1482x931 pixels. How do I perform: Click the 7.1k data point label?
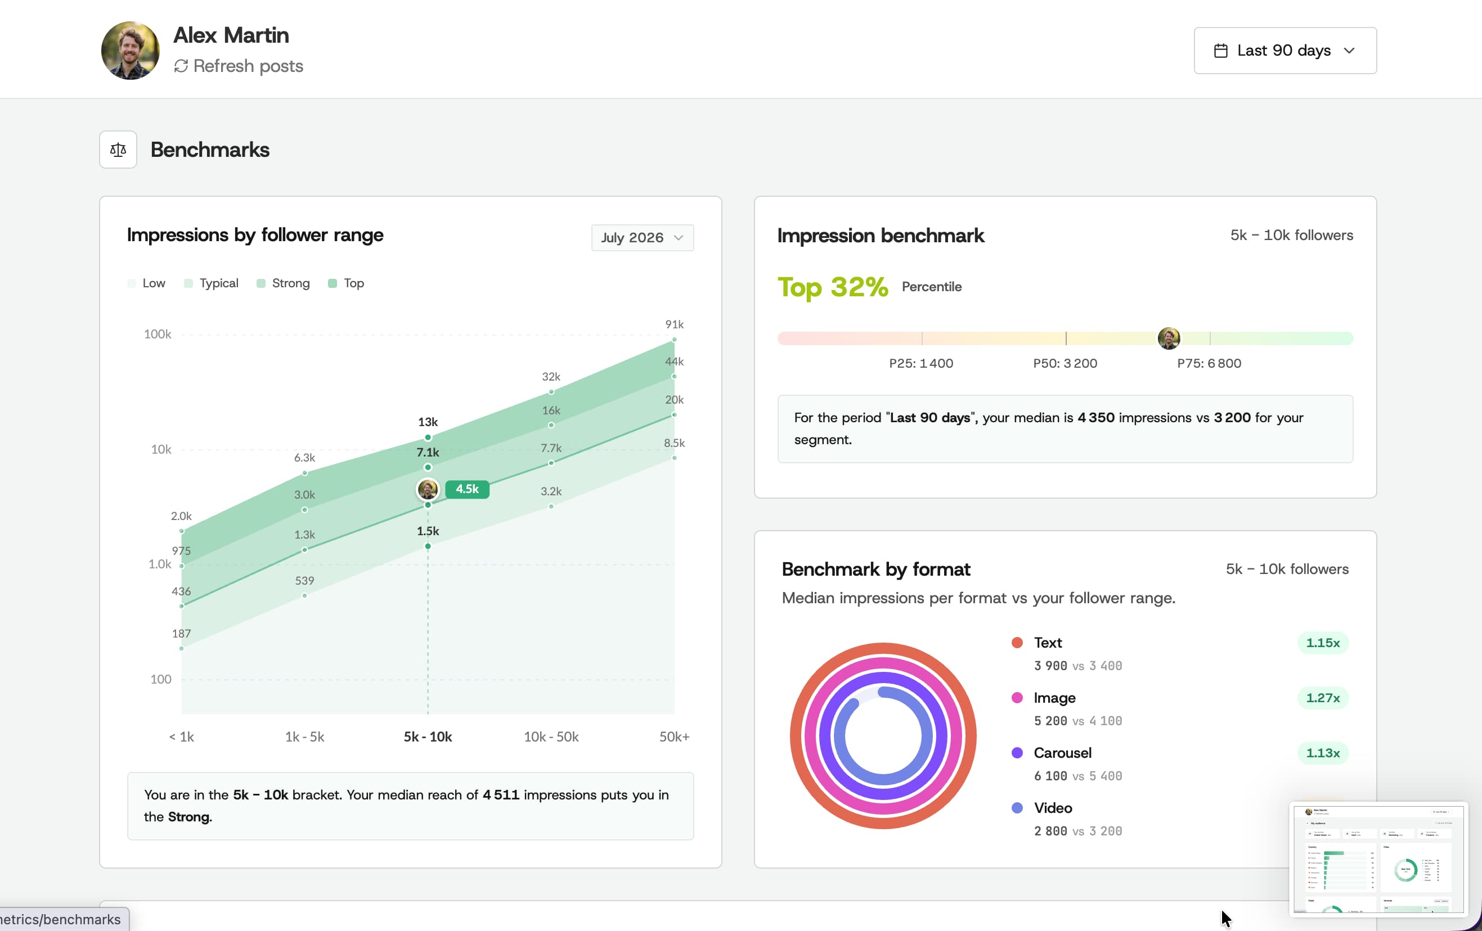click(428, 452)
